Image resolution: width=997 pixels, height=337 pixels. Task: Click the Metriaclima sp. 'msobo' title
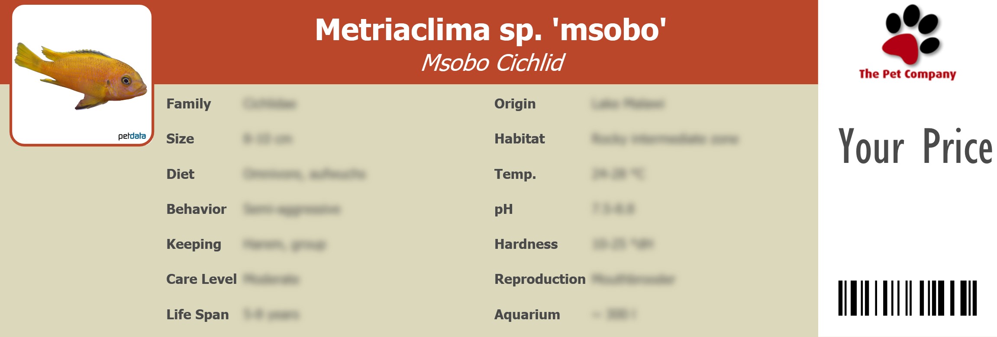[490, 30]
